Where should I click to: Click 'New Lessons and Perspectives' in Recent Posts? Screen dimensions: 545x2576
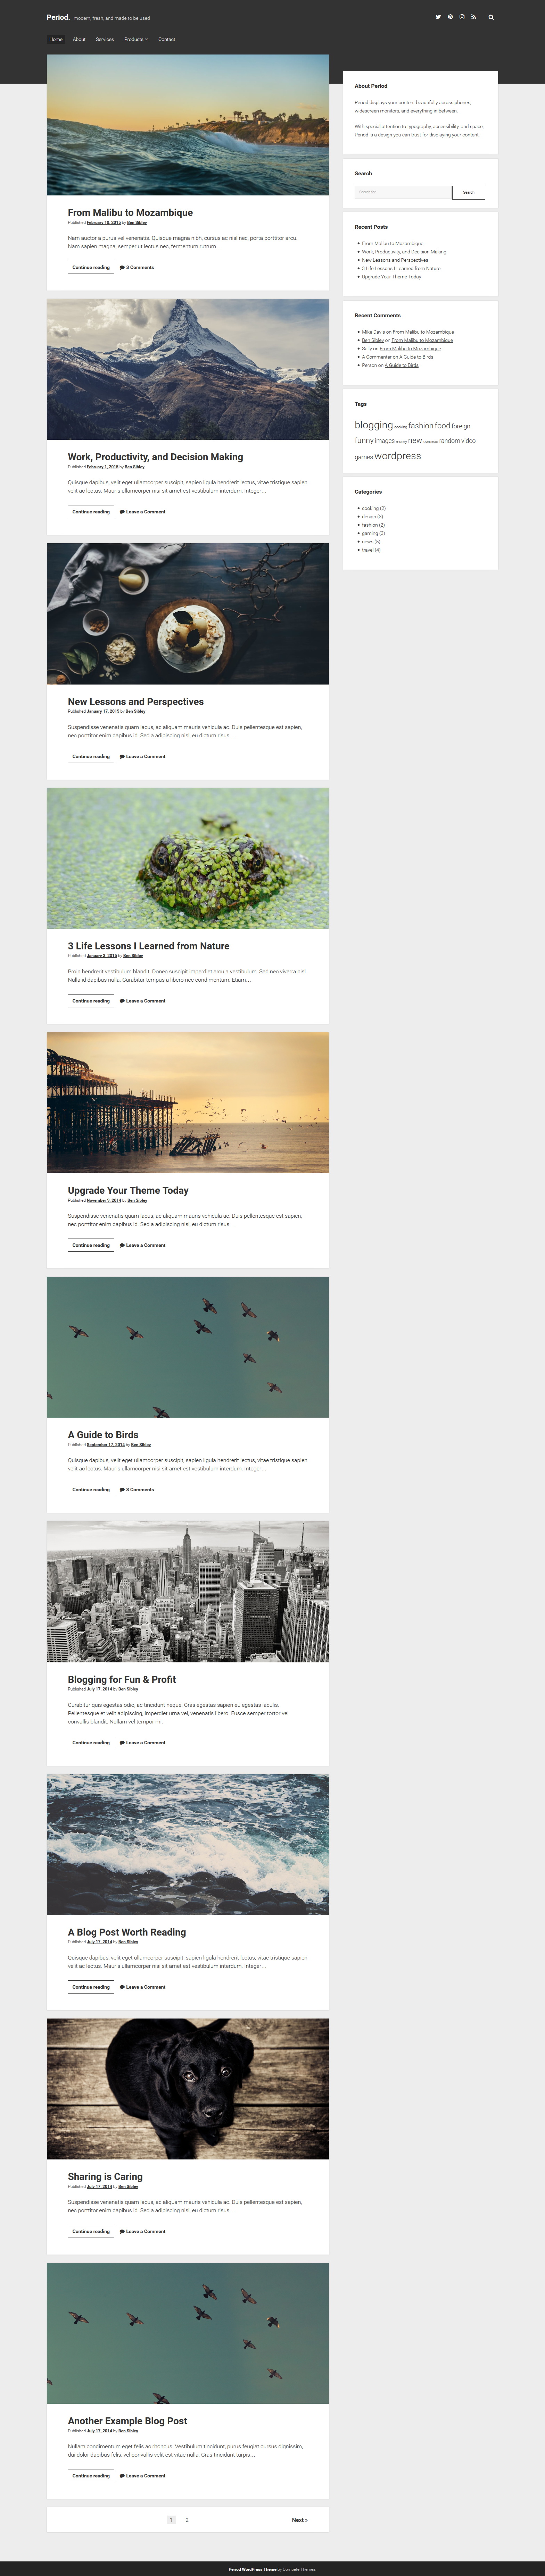pos(395,260)
